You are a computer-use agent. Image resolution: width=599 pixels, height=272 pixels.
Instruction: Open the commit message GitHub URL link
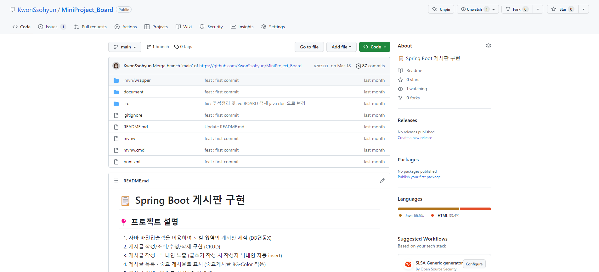(250, 66)
